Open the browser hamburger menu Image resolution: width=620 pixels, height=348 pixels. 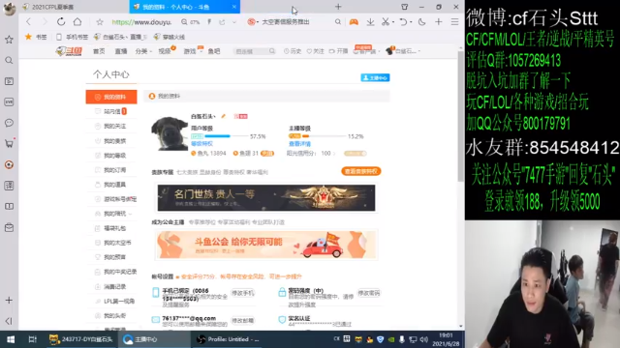point(454,22)
